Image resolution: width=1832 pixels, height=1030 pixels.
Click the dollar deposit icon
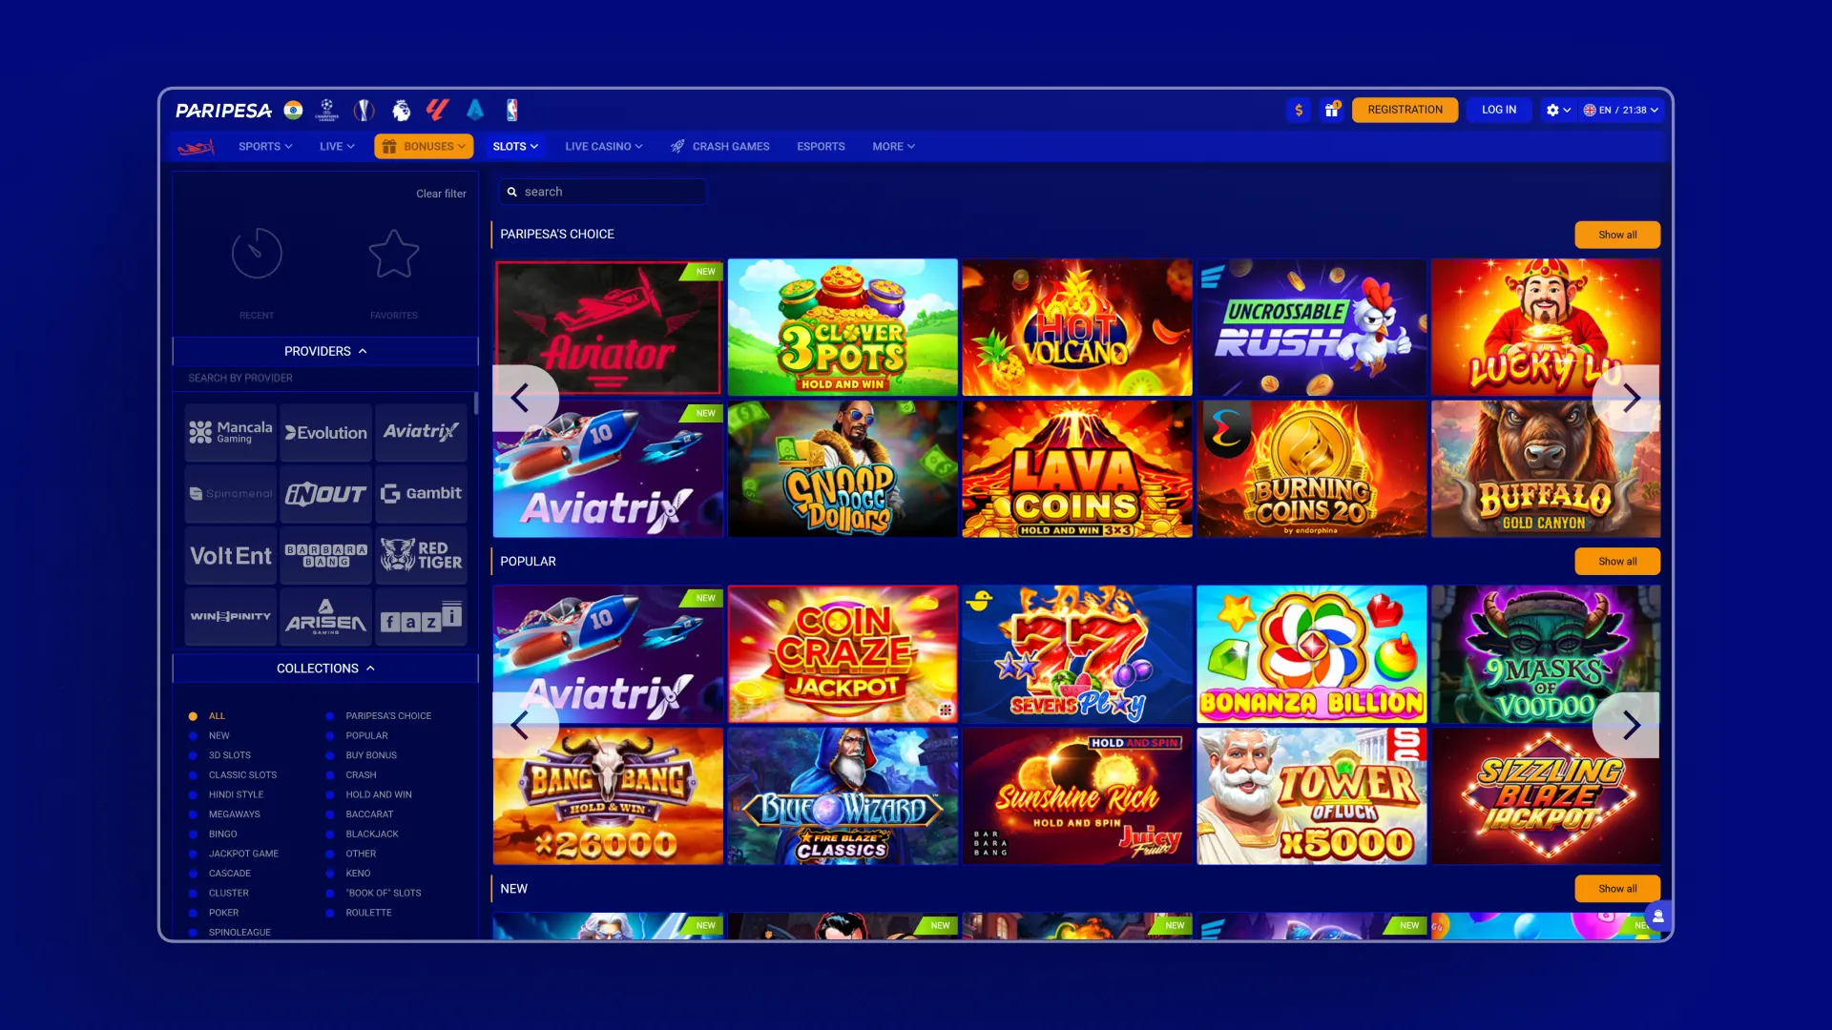point(1298,110)
